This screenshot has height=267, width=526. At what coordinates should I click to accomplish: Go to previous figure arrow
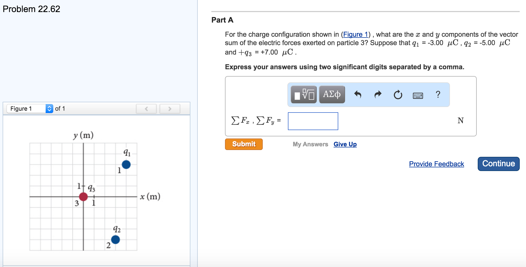point(146,109)
